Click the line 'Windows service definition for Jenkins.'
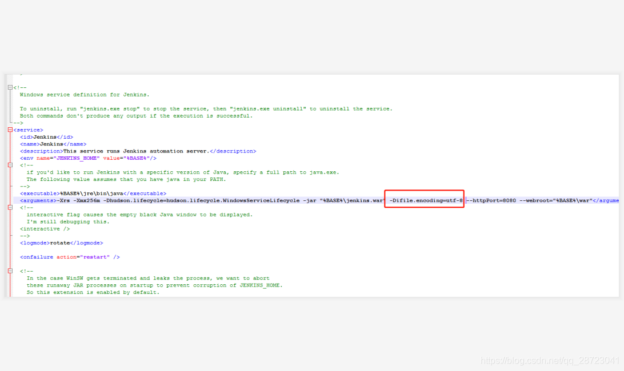 [x=85, y=95]
